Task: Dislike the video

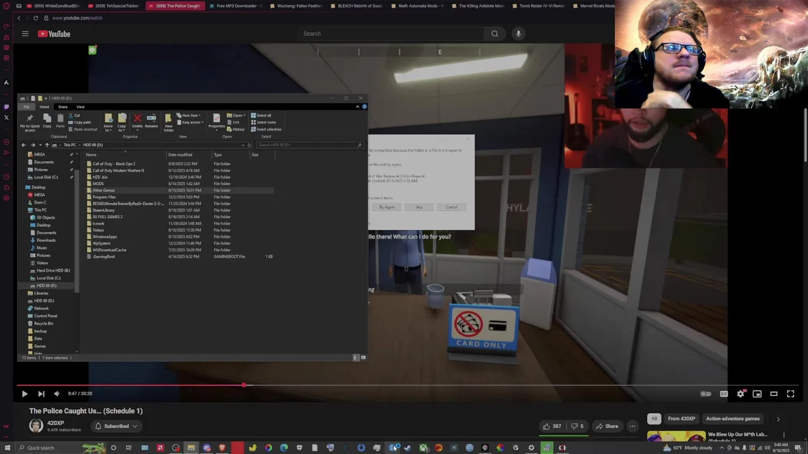Action: (577, 426)
